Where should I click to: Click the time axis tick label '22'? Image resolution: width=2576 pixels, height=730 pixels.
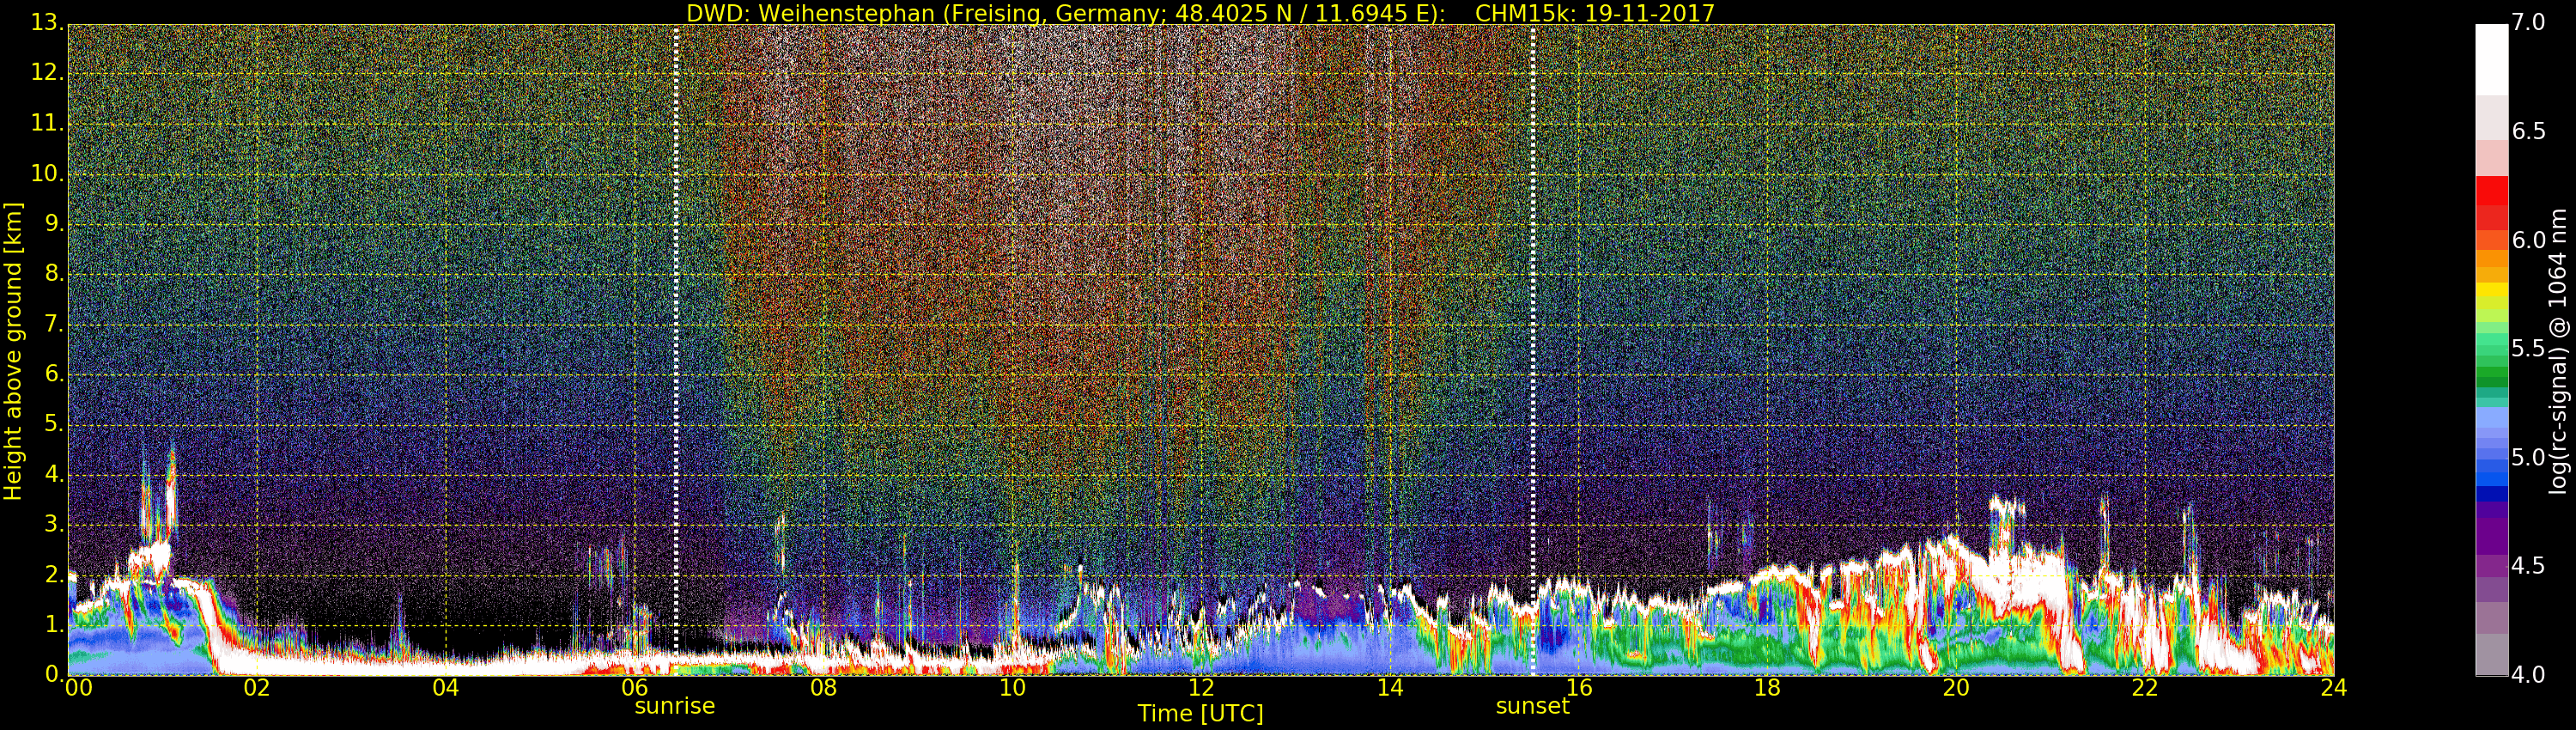2145,688
